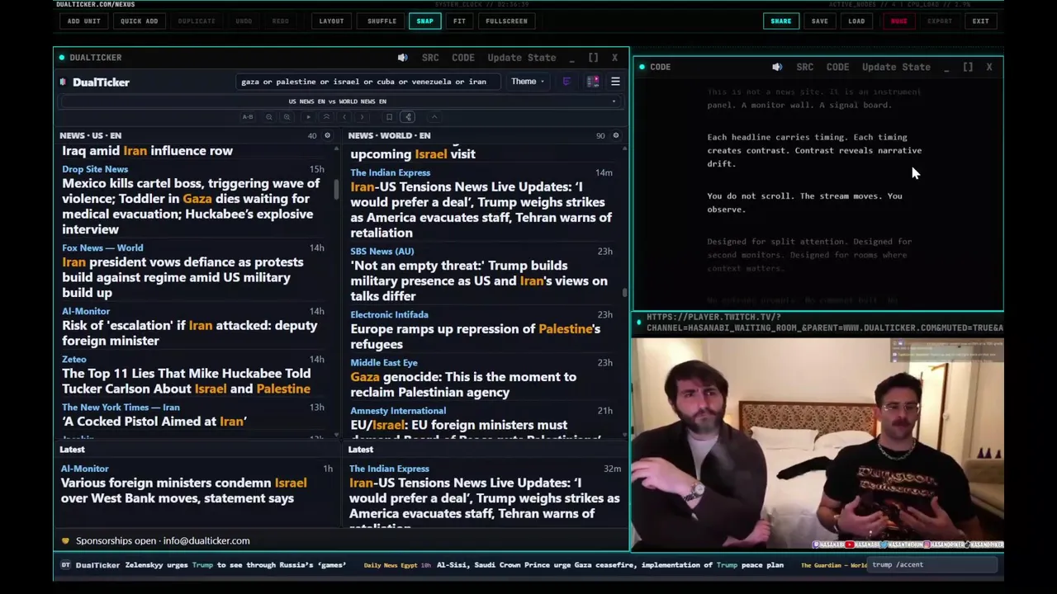The width and height of the screenshot is (1057, 594).
Task: Click REDO in the top toolbar
Action: (281, 21)
